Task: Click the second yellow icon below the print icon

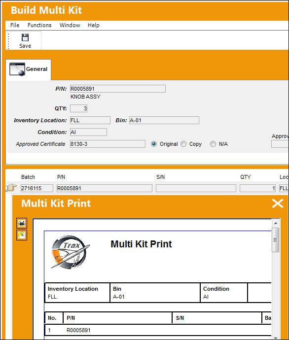Action: click(x=22, y=235)
